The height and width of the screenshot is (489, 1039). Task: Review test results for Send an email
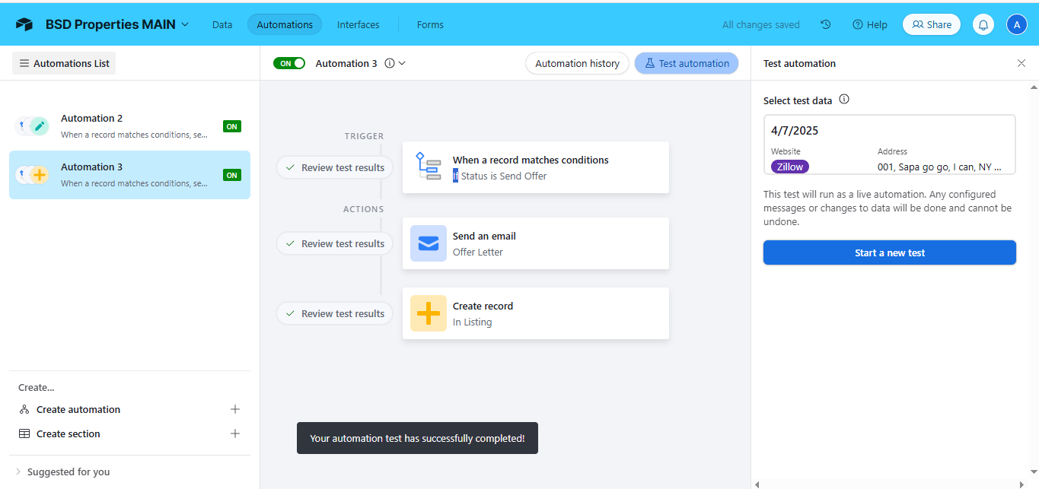pyautogui.click(x=335, y=243)
